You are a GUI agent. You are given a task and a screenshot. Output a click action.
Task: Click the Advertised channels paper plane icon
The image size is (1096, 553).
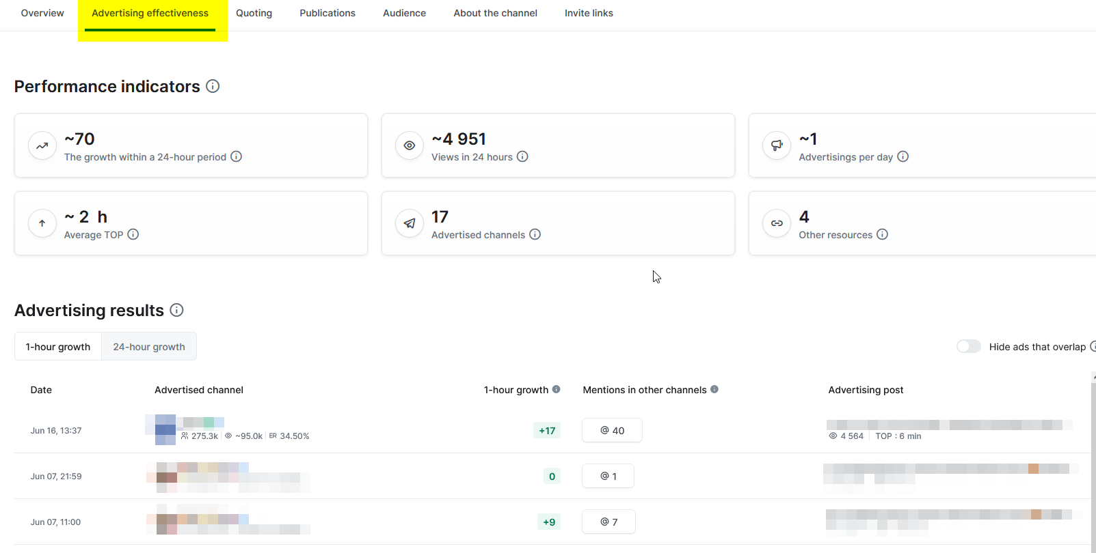(410, 223)
